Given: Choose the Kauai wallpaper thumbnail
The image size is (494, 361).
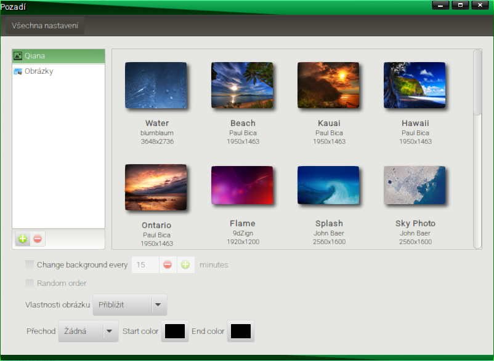Looking at the screenshot, I should (x=328, y=85).
